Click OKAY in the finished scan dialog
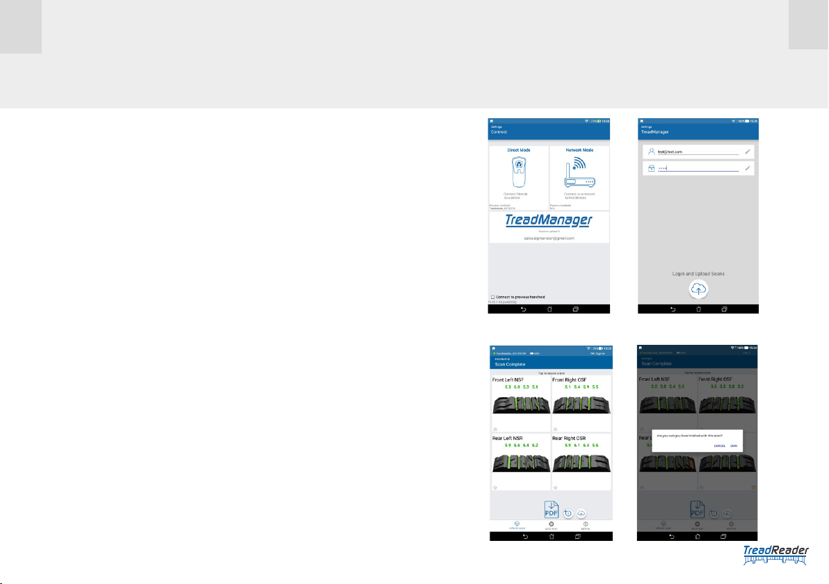 pos(734,446)
